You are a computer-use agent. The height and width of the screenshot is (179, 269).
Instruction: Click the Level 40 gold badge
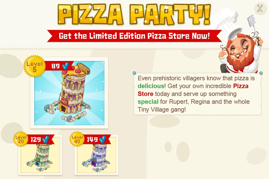77,139
